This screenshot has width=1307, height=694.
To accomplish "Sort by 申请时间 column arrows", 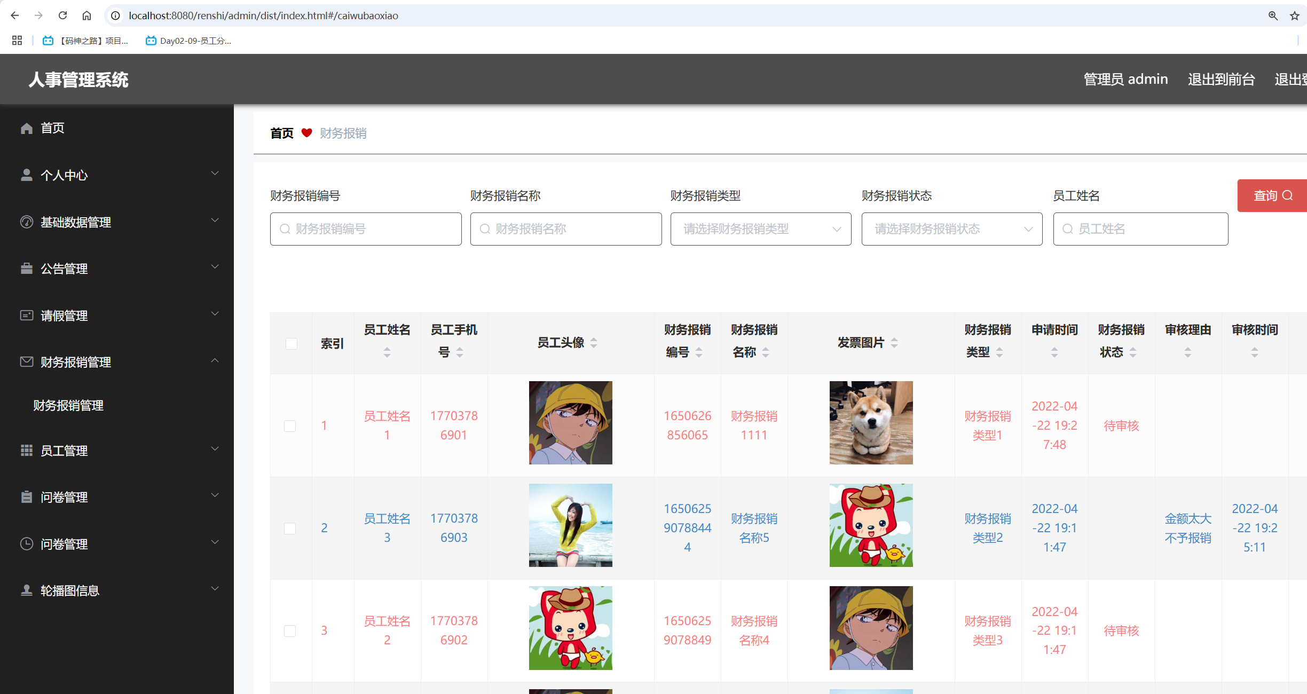I will [1054, 352].
